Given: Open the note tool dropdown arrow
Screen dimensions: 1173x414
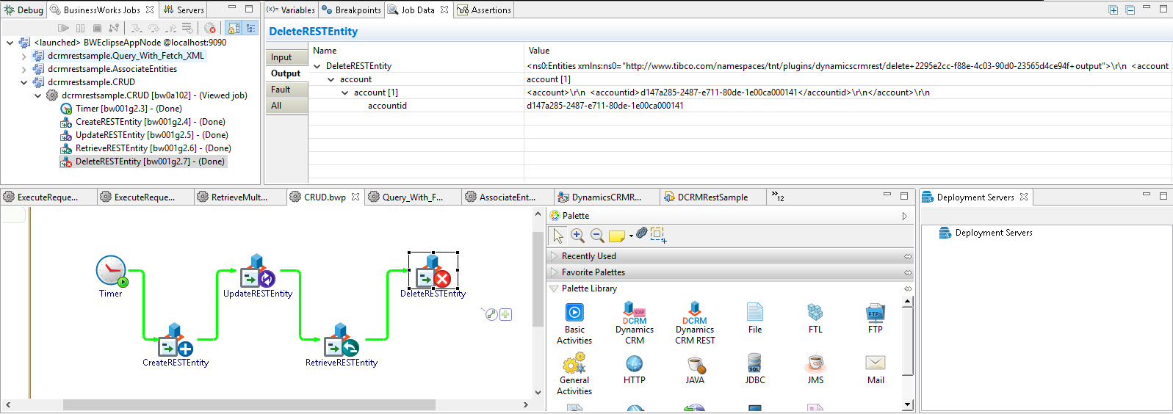Looking at the screenshot, I should (x=631, y=236).
